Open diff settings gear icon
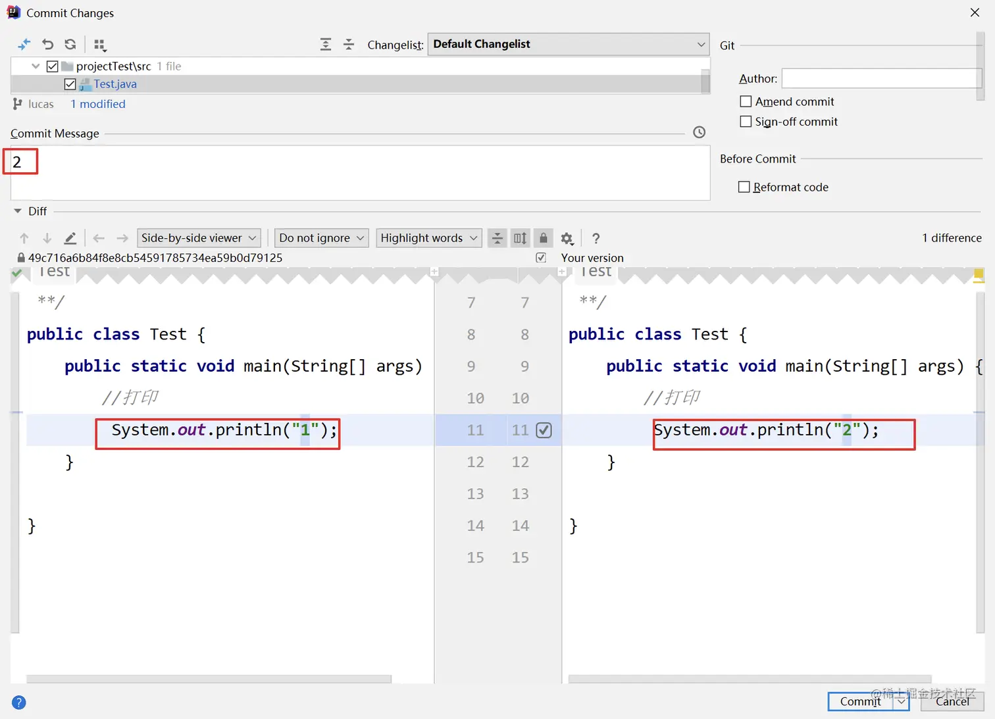Image resolution: width=995 pixels, height=719 pixels. click(x=567, y=239)
